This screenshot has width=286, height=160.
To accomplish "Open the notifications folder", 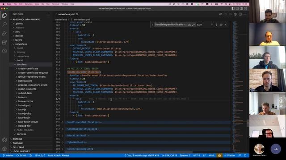I will click(25, 81).
